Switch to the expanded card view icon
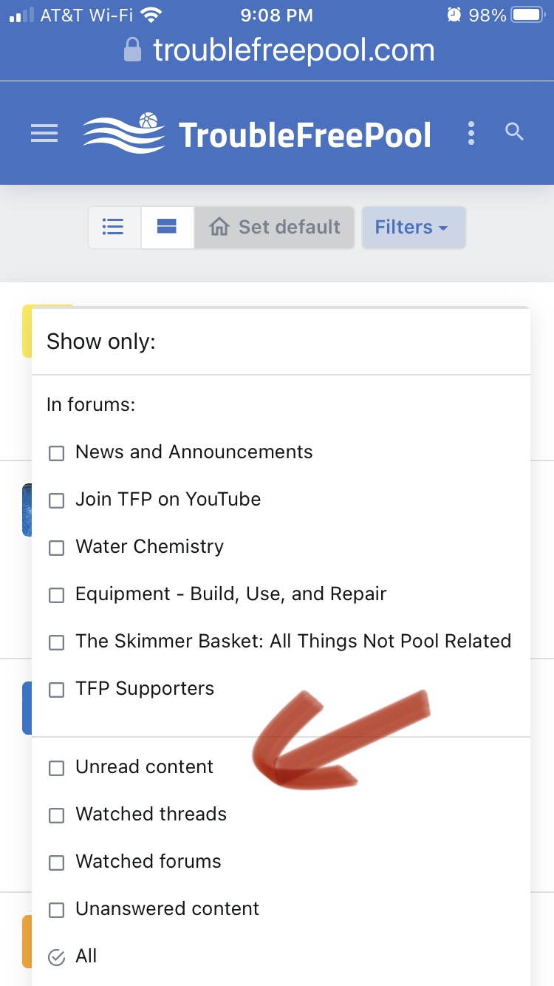Screen dimensions: 554x986 coord(167,227)
